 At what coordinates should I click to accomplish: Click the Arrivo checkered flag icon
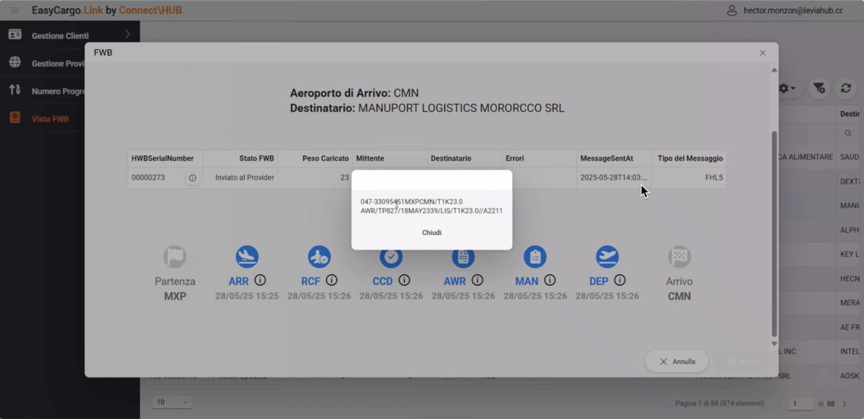679,257
